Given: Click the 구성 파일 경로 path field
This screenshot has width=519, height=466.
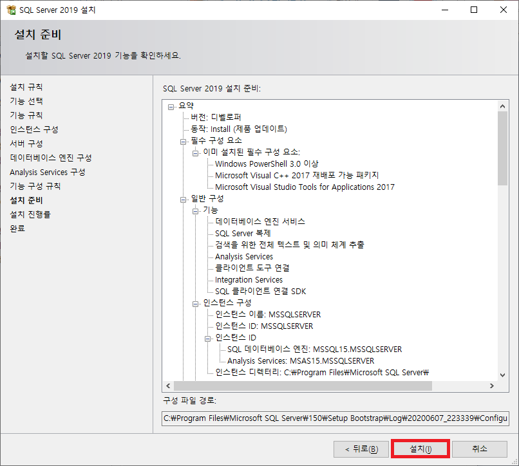Looking at the screenshot, I should [335, 418].
